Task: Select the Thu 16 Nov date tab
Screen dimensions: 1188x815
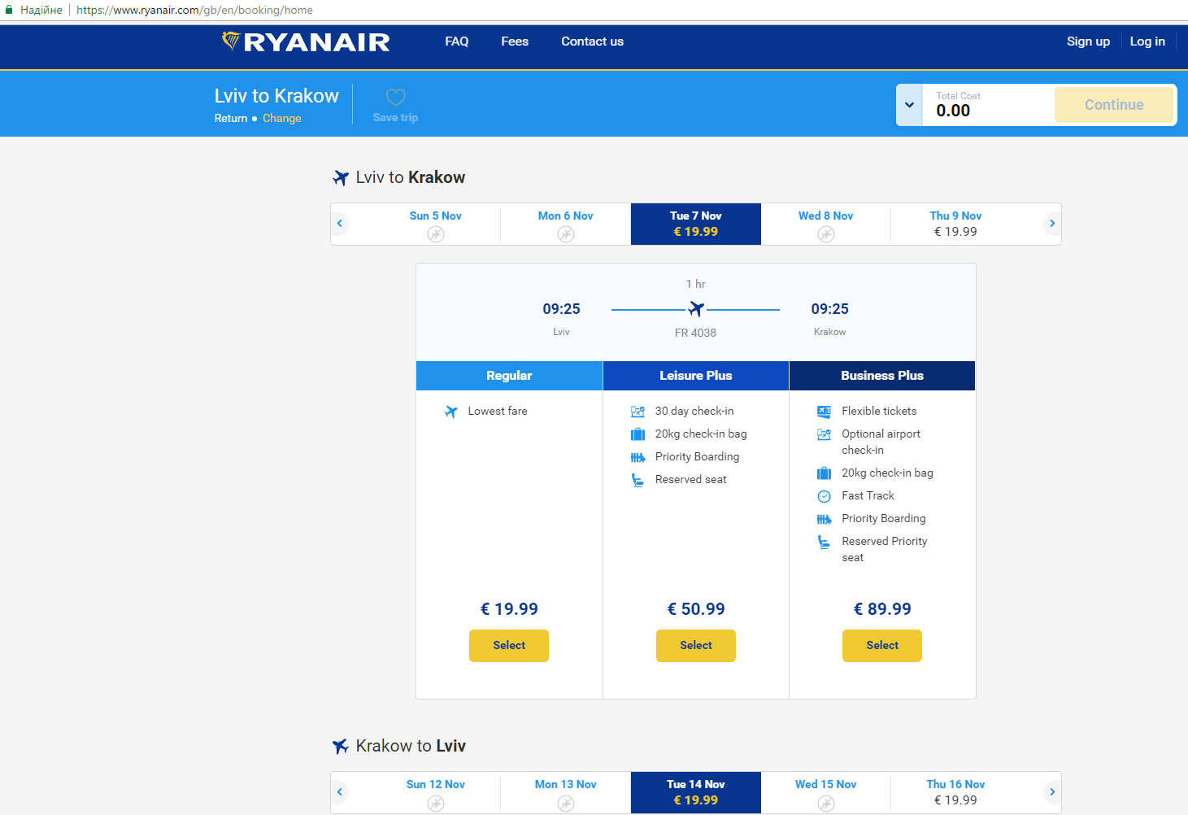Action: pyautogui.click(x=956, y=792)
